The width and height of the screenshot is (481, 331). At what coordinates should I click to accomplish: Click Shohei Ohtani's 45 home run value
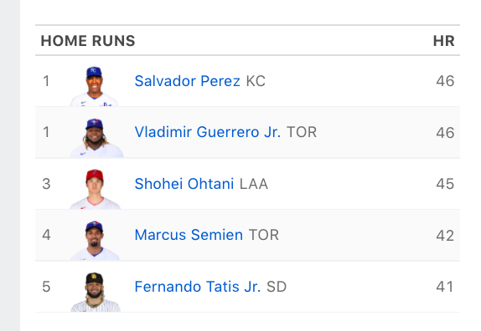click(445, 184)
